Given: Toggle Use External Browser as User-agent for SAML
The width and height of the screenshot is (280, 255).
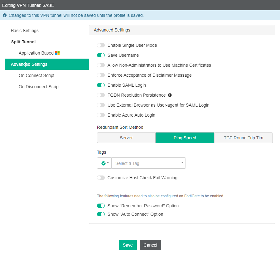Looking at the screenshot, I should [x=101, y=105].
